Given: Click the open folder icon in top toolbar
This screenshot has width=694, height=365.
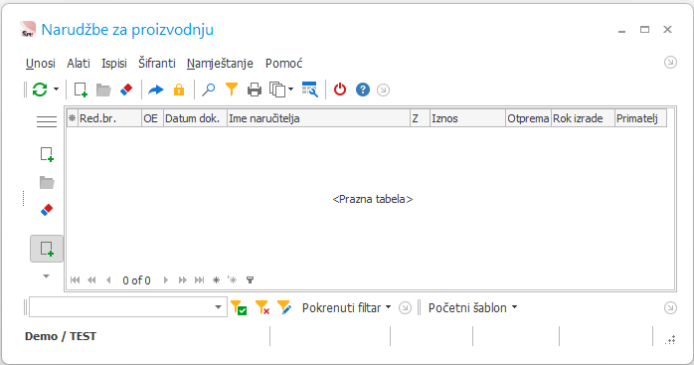Looking at the screenshot, I should tap(103, 90).
